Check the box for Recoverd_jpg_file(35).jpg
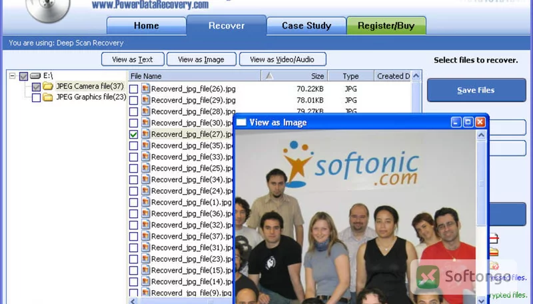Image resolution: width=533 pixels, height=304 pixels. coord(134,145)
